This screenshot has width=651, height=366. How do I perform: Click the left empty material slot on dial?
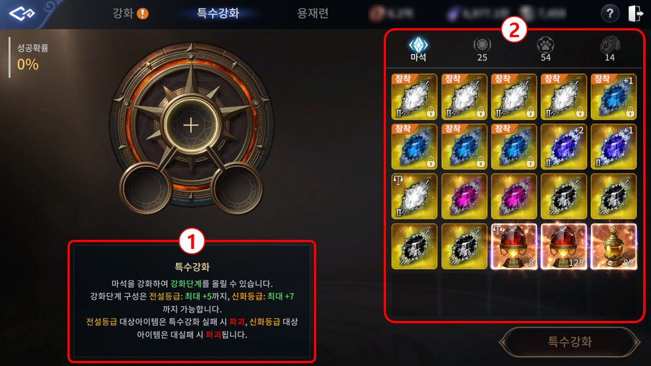pos(145,188)
